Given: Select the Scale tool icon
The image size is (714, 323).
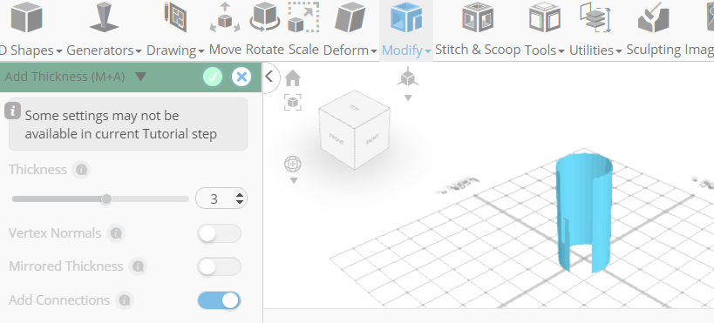Looking at the screenshot, I should (303, 17).
